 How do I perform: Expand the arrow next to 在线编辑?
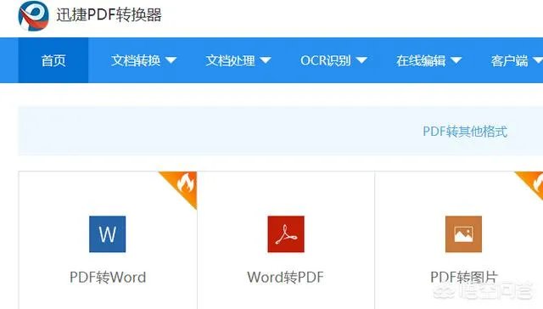tap(456, 60)
